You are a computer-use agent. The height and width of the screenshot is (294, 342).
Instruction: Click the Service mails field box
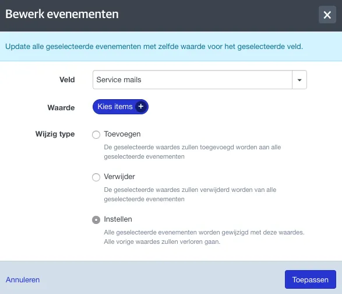200,80
